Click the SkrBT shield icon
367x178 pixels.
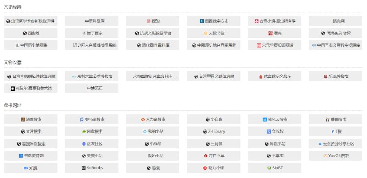269,168
